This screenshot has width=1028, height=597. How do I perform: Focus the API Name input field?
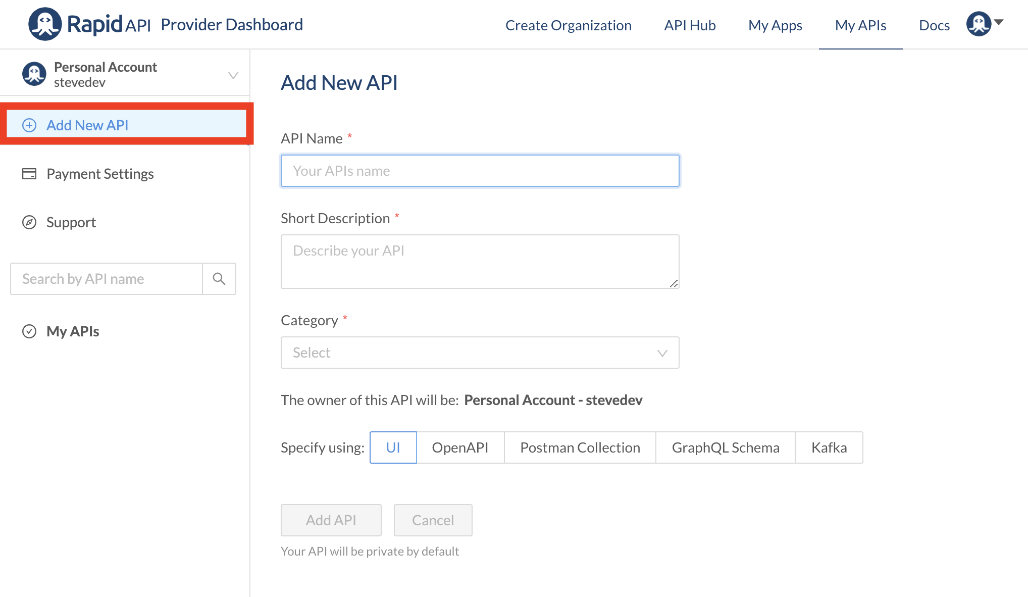pyautogui.click(x=480, y=171)
